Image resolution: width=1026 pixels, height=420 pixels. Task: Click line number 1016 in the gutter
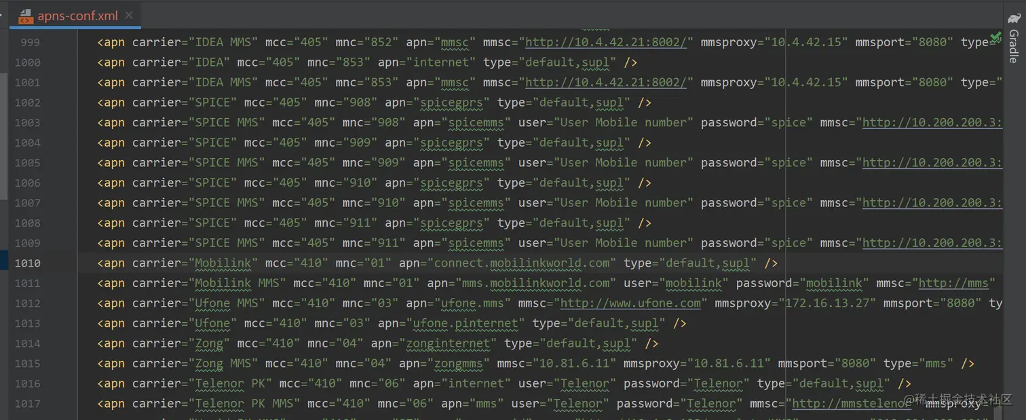point(27,383)
